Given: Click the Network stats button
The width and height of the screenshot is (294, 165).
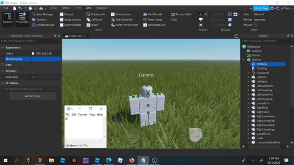Looking at the screenshot, I should [259, 14].
